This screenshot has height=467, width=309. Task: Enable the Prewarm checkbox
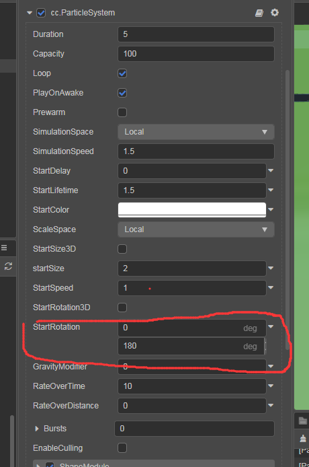pyautogui.click(x=122, y=112)
